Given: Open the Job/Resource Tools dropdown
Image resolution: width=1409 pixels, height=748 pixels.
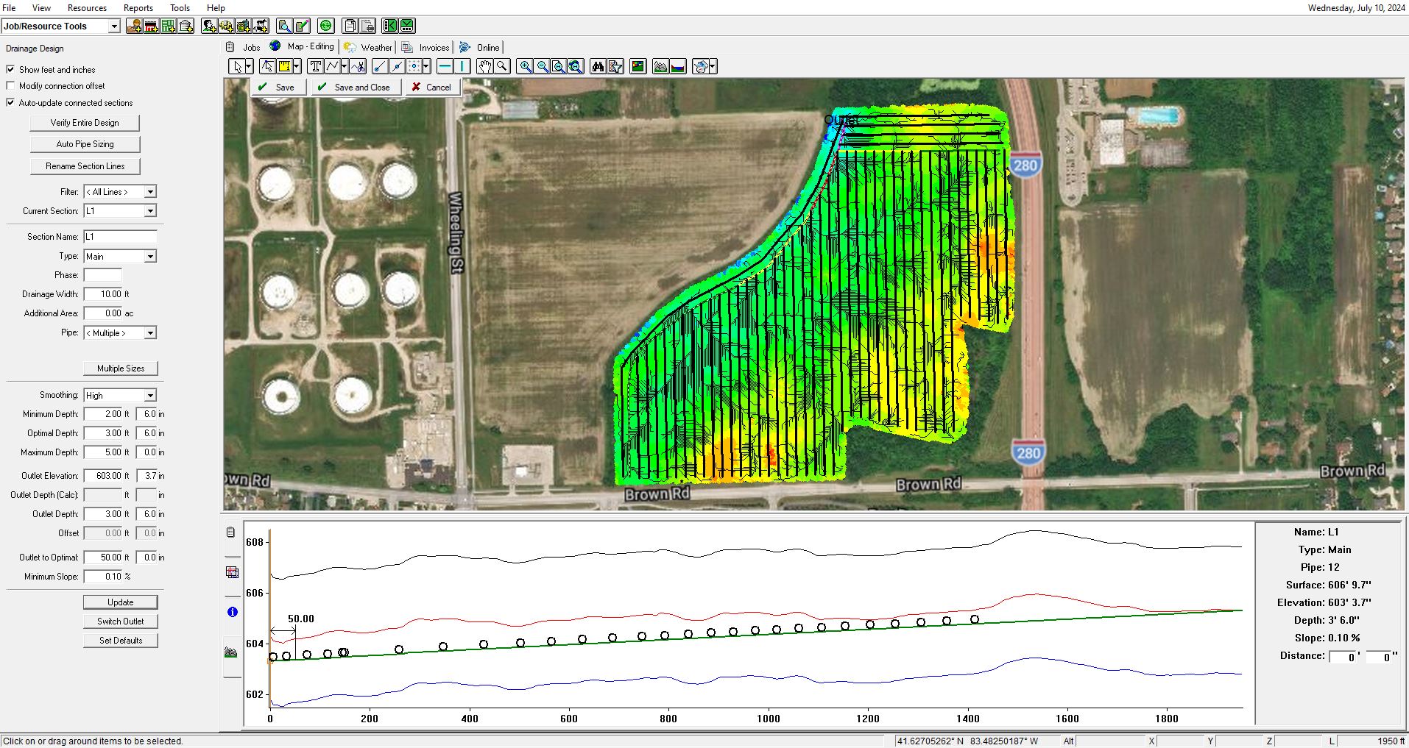Looking at the screenshot, I should pos(114,26).
